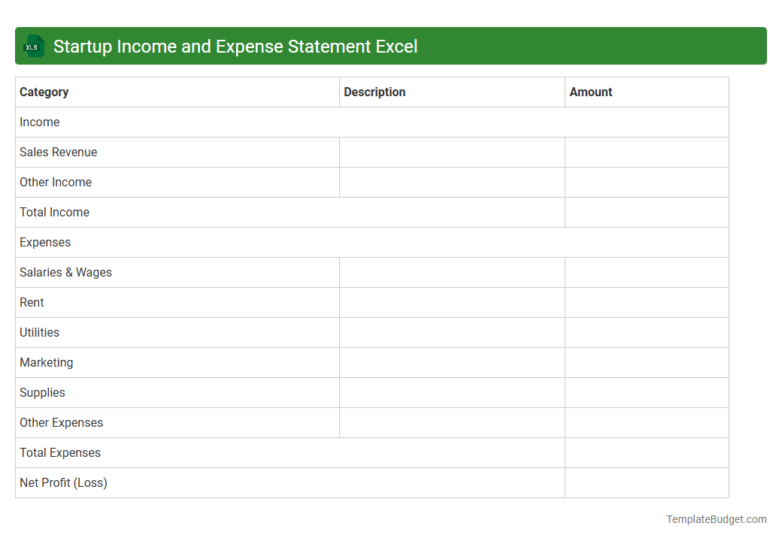782x541 pixels.
Task: Select the Sales Revenue row label
Action: click(59, 152)
